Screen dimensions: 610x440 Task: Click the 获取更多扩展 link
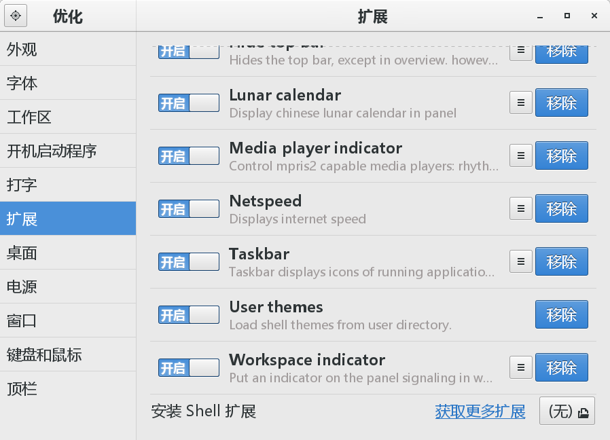point(480,411)
